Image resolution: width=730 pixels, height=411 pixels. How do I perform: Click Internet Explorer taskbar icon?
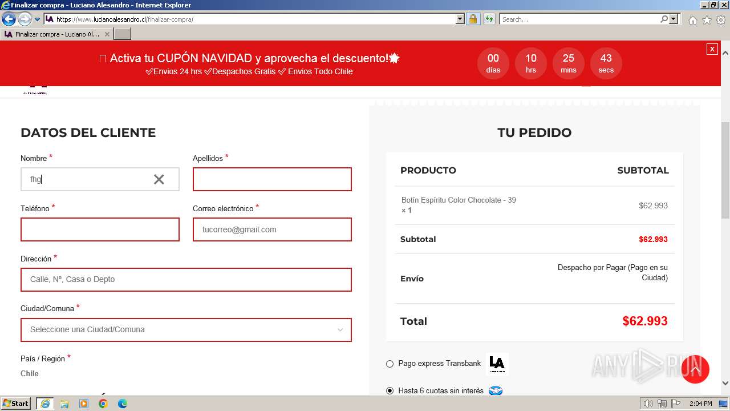[x=44, y=404]
